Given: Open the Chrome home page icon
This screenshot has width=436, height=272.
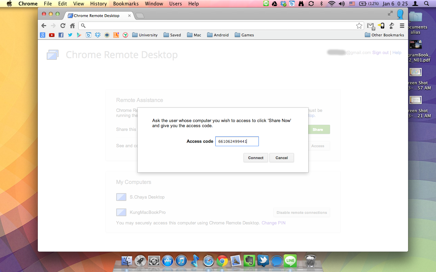Looking at the screenshot, I should 72,26.
